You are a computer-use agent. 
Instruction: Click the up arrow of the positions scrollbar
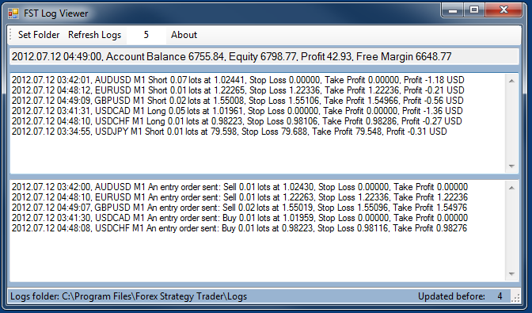click(x=511, y=81)
